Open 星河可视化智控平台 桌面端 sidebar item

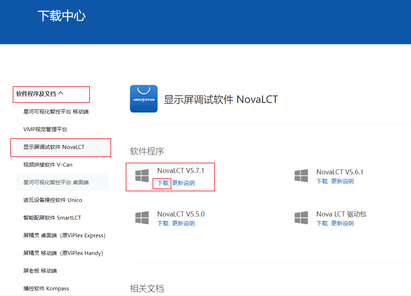tap(62, 182)
